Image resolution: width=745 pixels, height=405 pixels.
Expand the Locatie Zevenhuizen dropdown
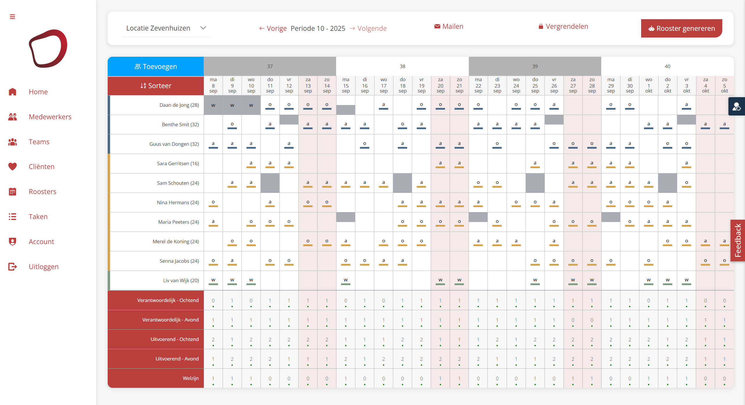166,28
